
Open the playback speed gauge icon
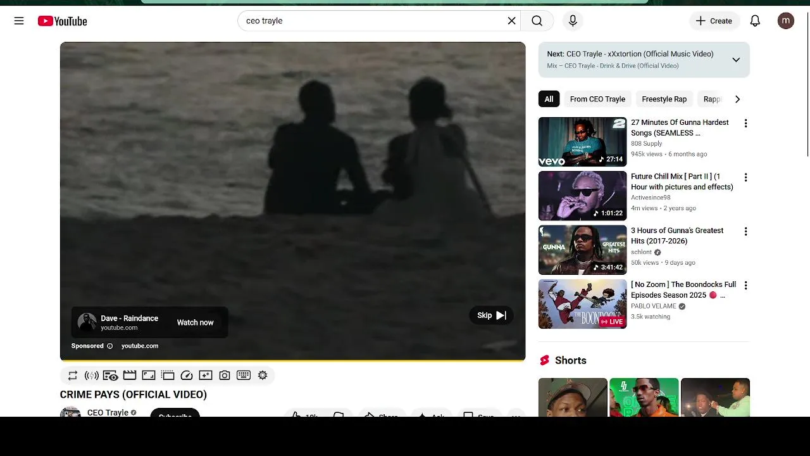click(x=187, y=376)
